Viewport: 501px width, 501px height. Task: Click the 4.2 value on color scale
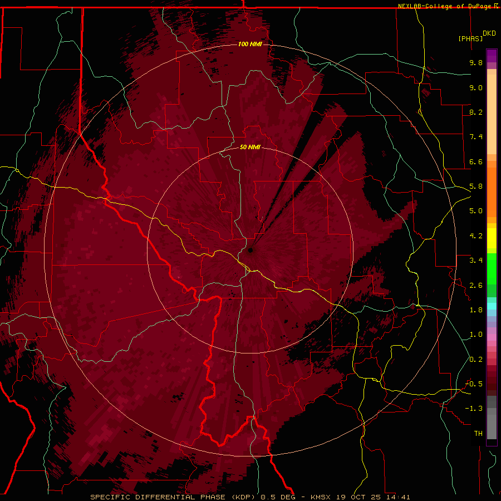(476, 236)
